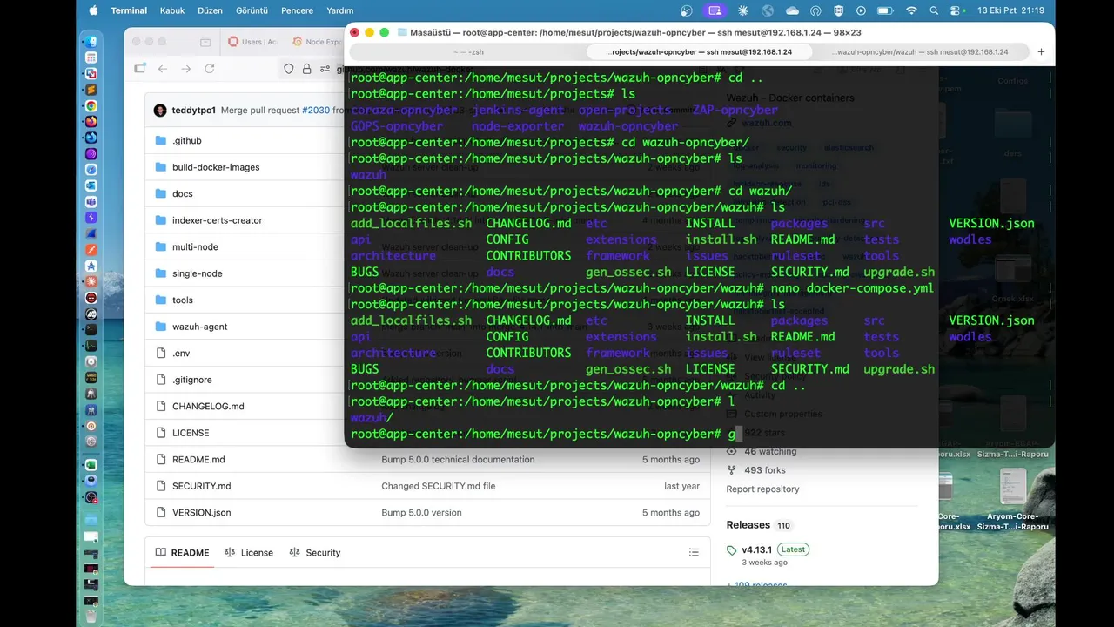The image size is (1114, 627).
Task: Open README.md in the file list
Action: (198, 459)
